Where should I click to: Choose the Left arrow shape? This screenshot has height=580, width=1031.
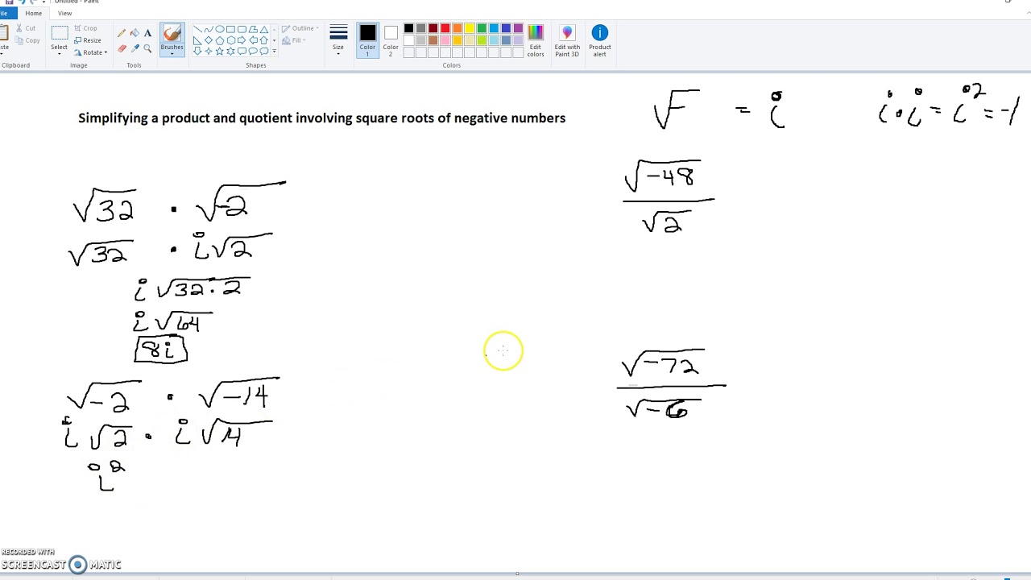(x=253, y=40)
